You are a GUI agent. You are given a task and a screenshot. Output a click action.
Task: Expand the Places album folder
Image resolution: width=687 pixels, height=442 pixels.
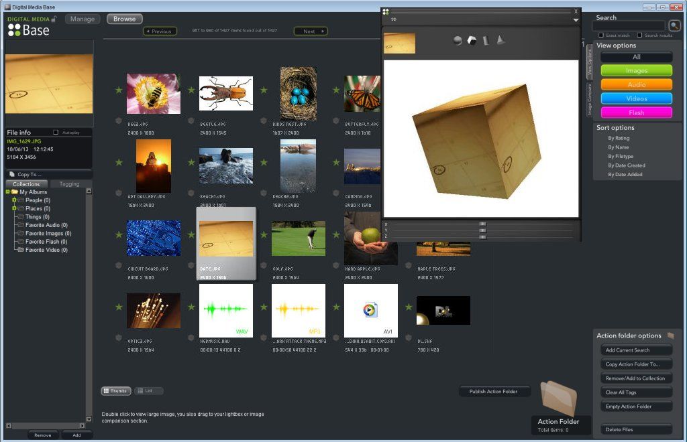pyautogui.click(x=13, y=208)
